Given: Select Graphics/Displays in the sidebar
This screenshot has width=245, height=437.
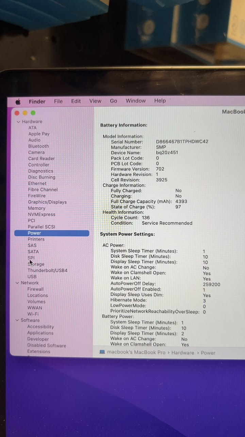Looking at the screenshot, I should click(47, 202).
